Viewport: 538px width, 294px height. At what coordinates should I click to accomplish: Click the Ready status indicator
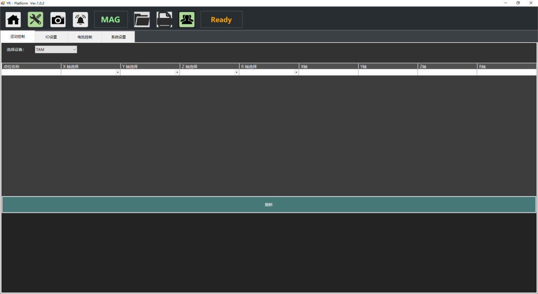click(221, 19)
